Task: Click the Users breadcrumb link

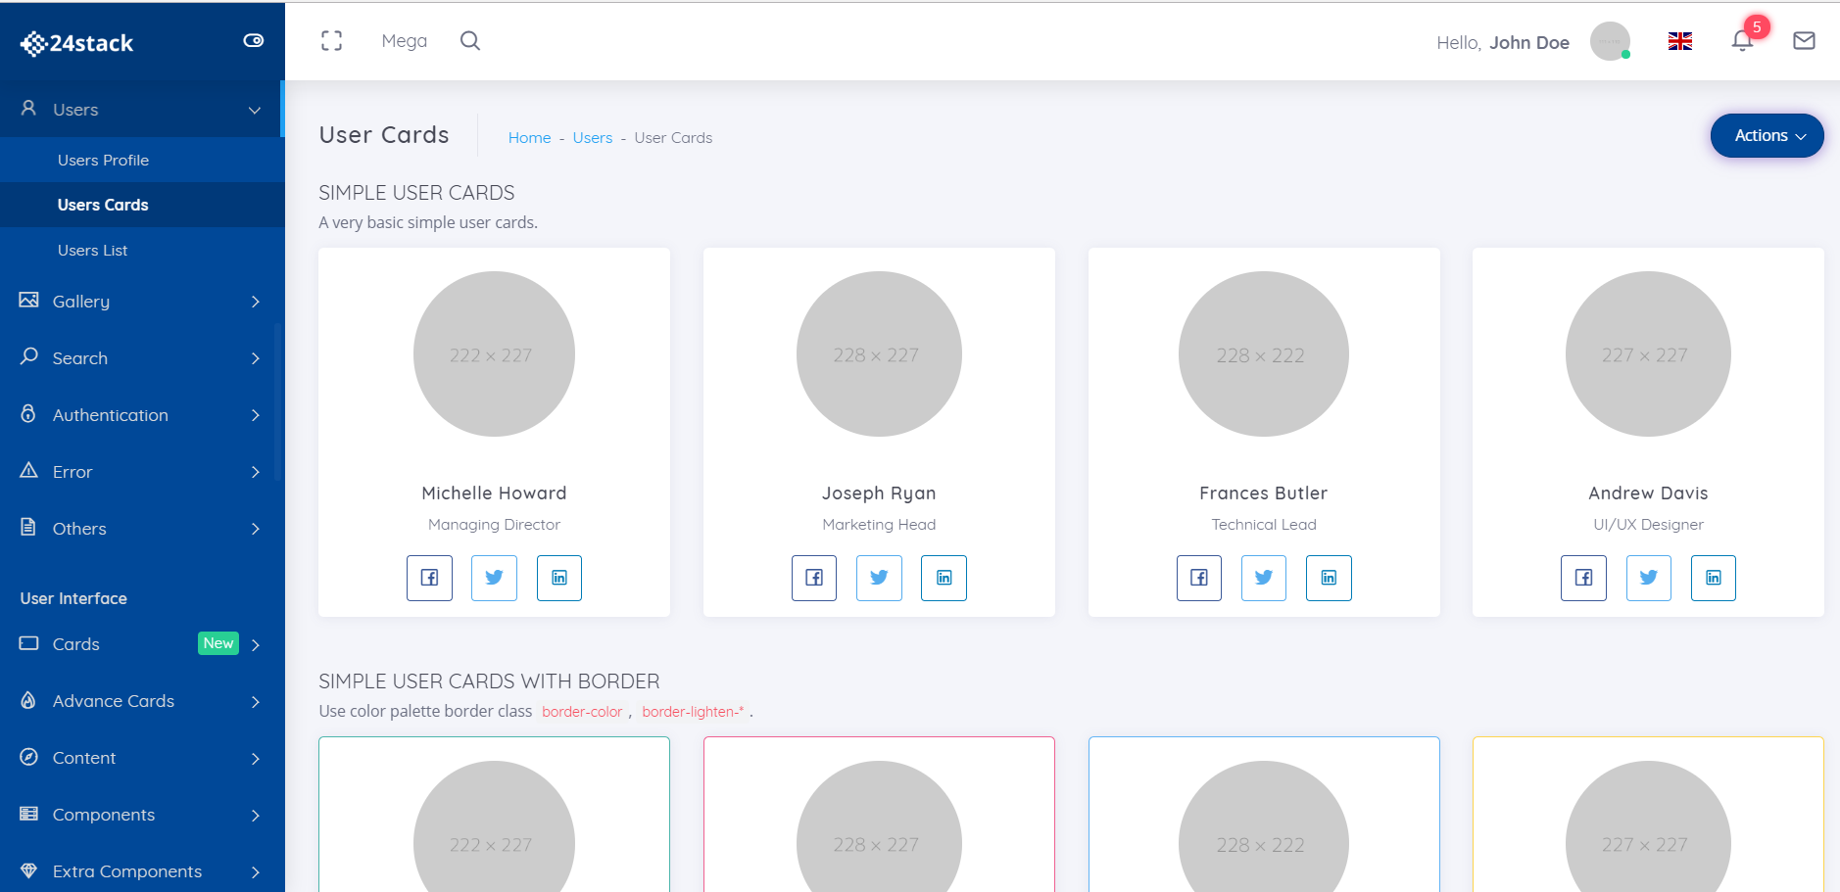Action: click(592, 138)
